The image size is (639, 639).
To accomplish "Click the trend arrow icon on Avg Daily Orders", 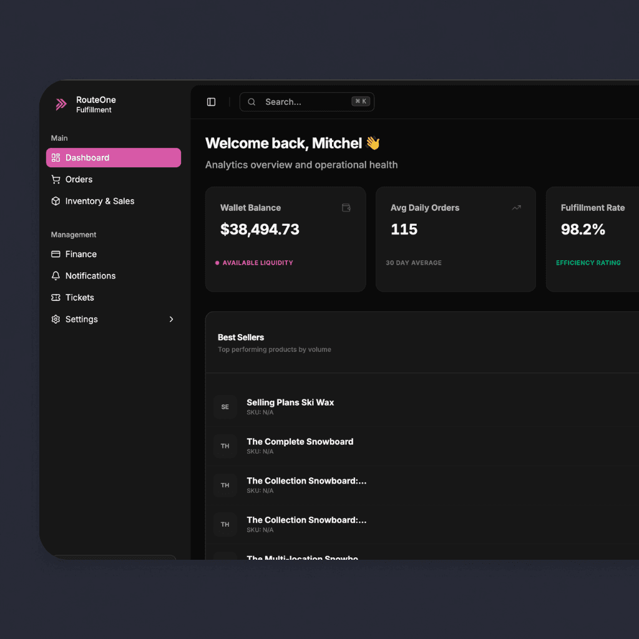I will [516, 208].
